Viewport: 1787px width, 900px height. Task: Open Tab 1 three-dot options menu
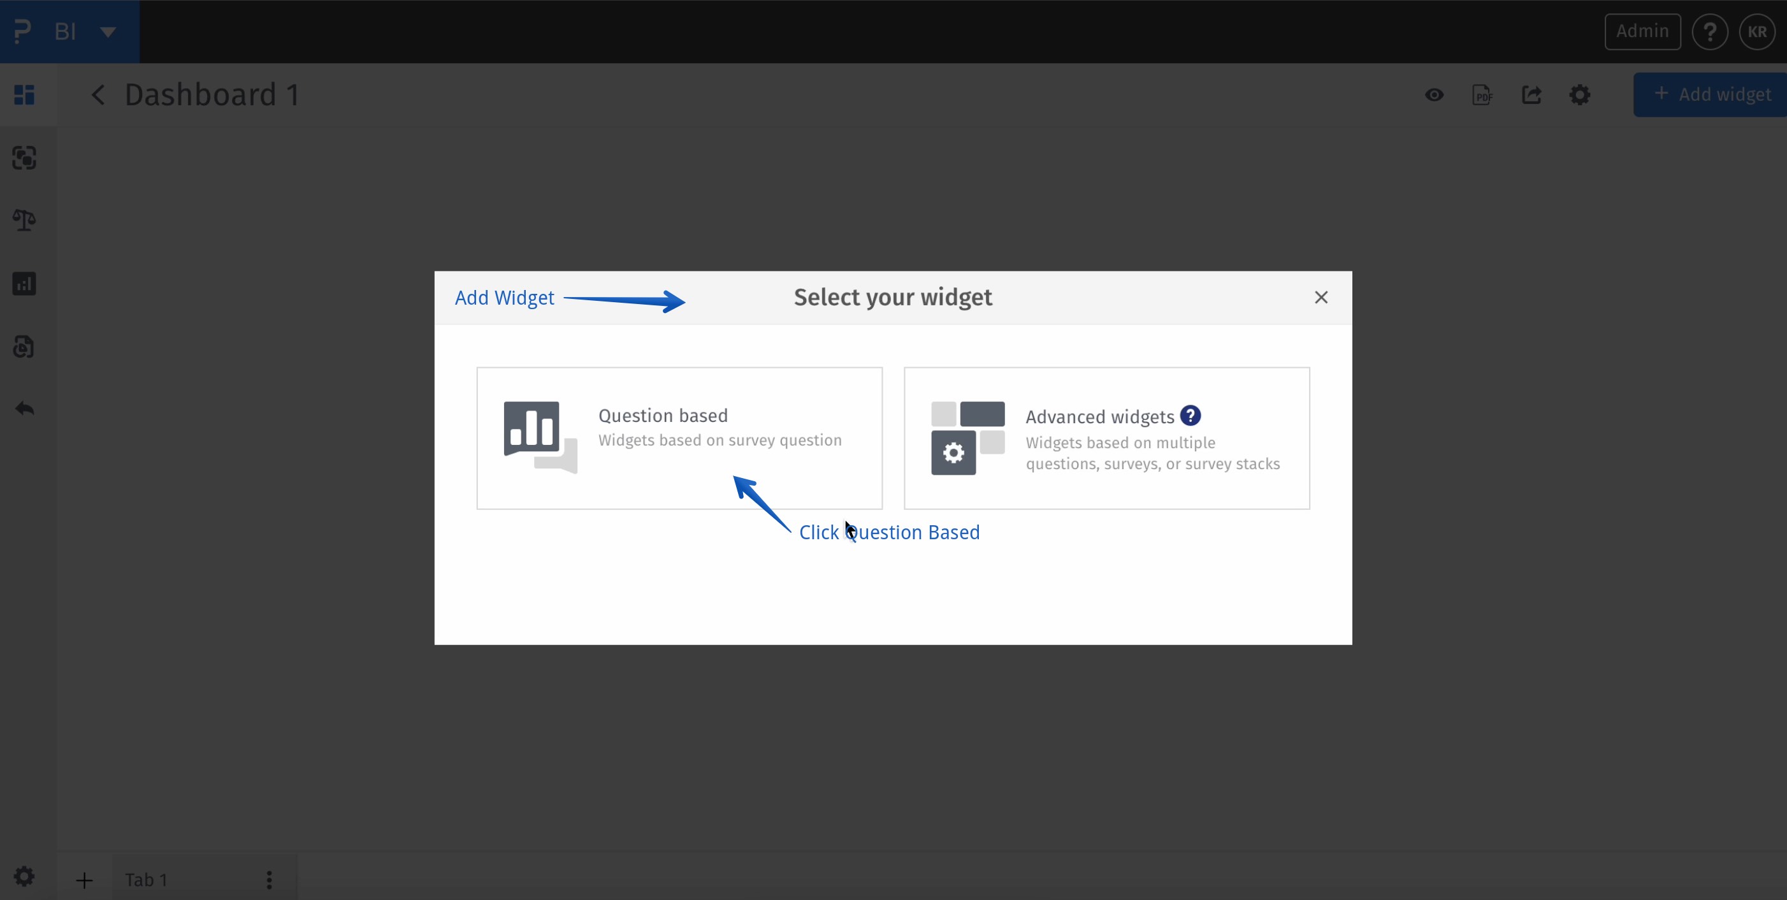(269, 880)
